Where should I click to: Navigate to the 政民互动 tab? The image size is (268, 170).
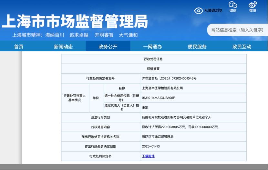[x=242, y=47]
